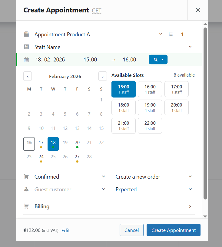Click the cart icon beside Billing

click(x=26, y=206)
